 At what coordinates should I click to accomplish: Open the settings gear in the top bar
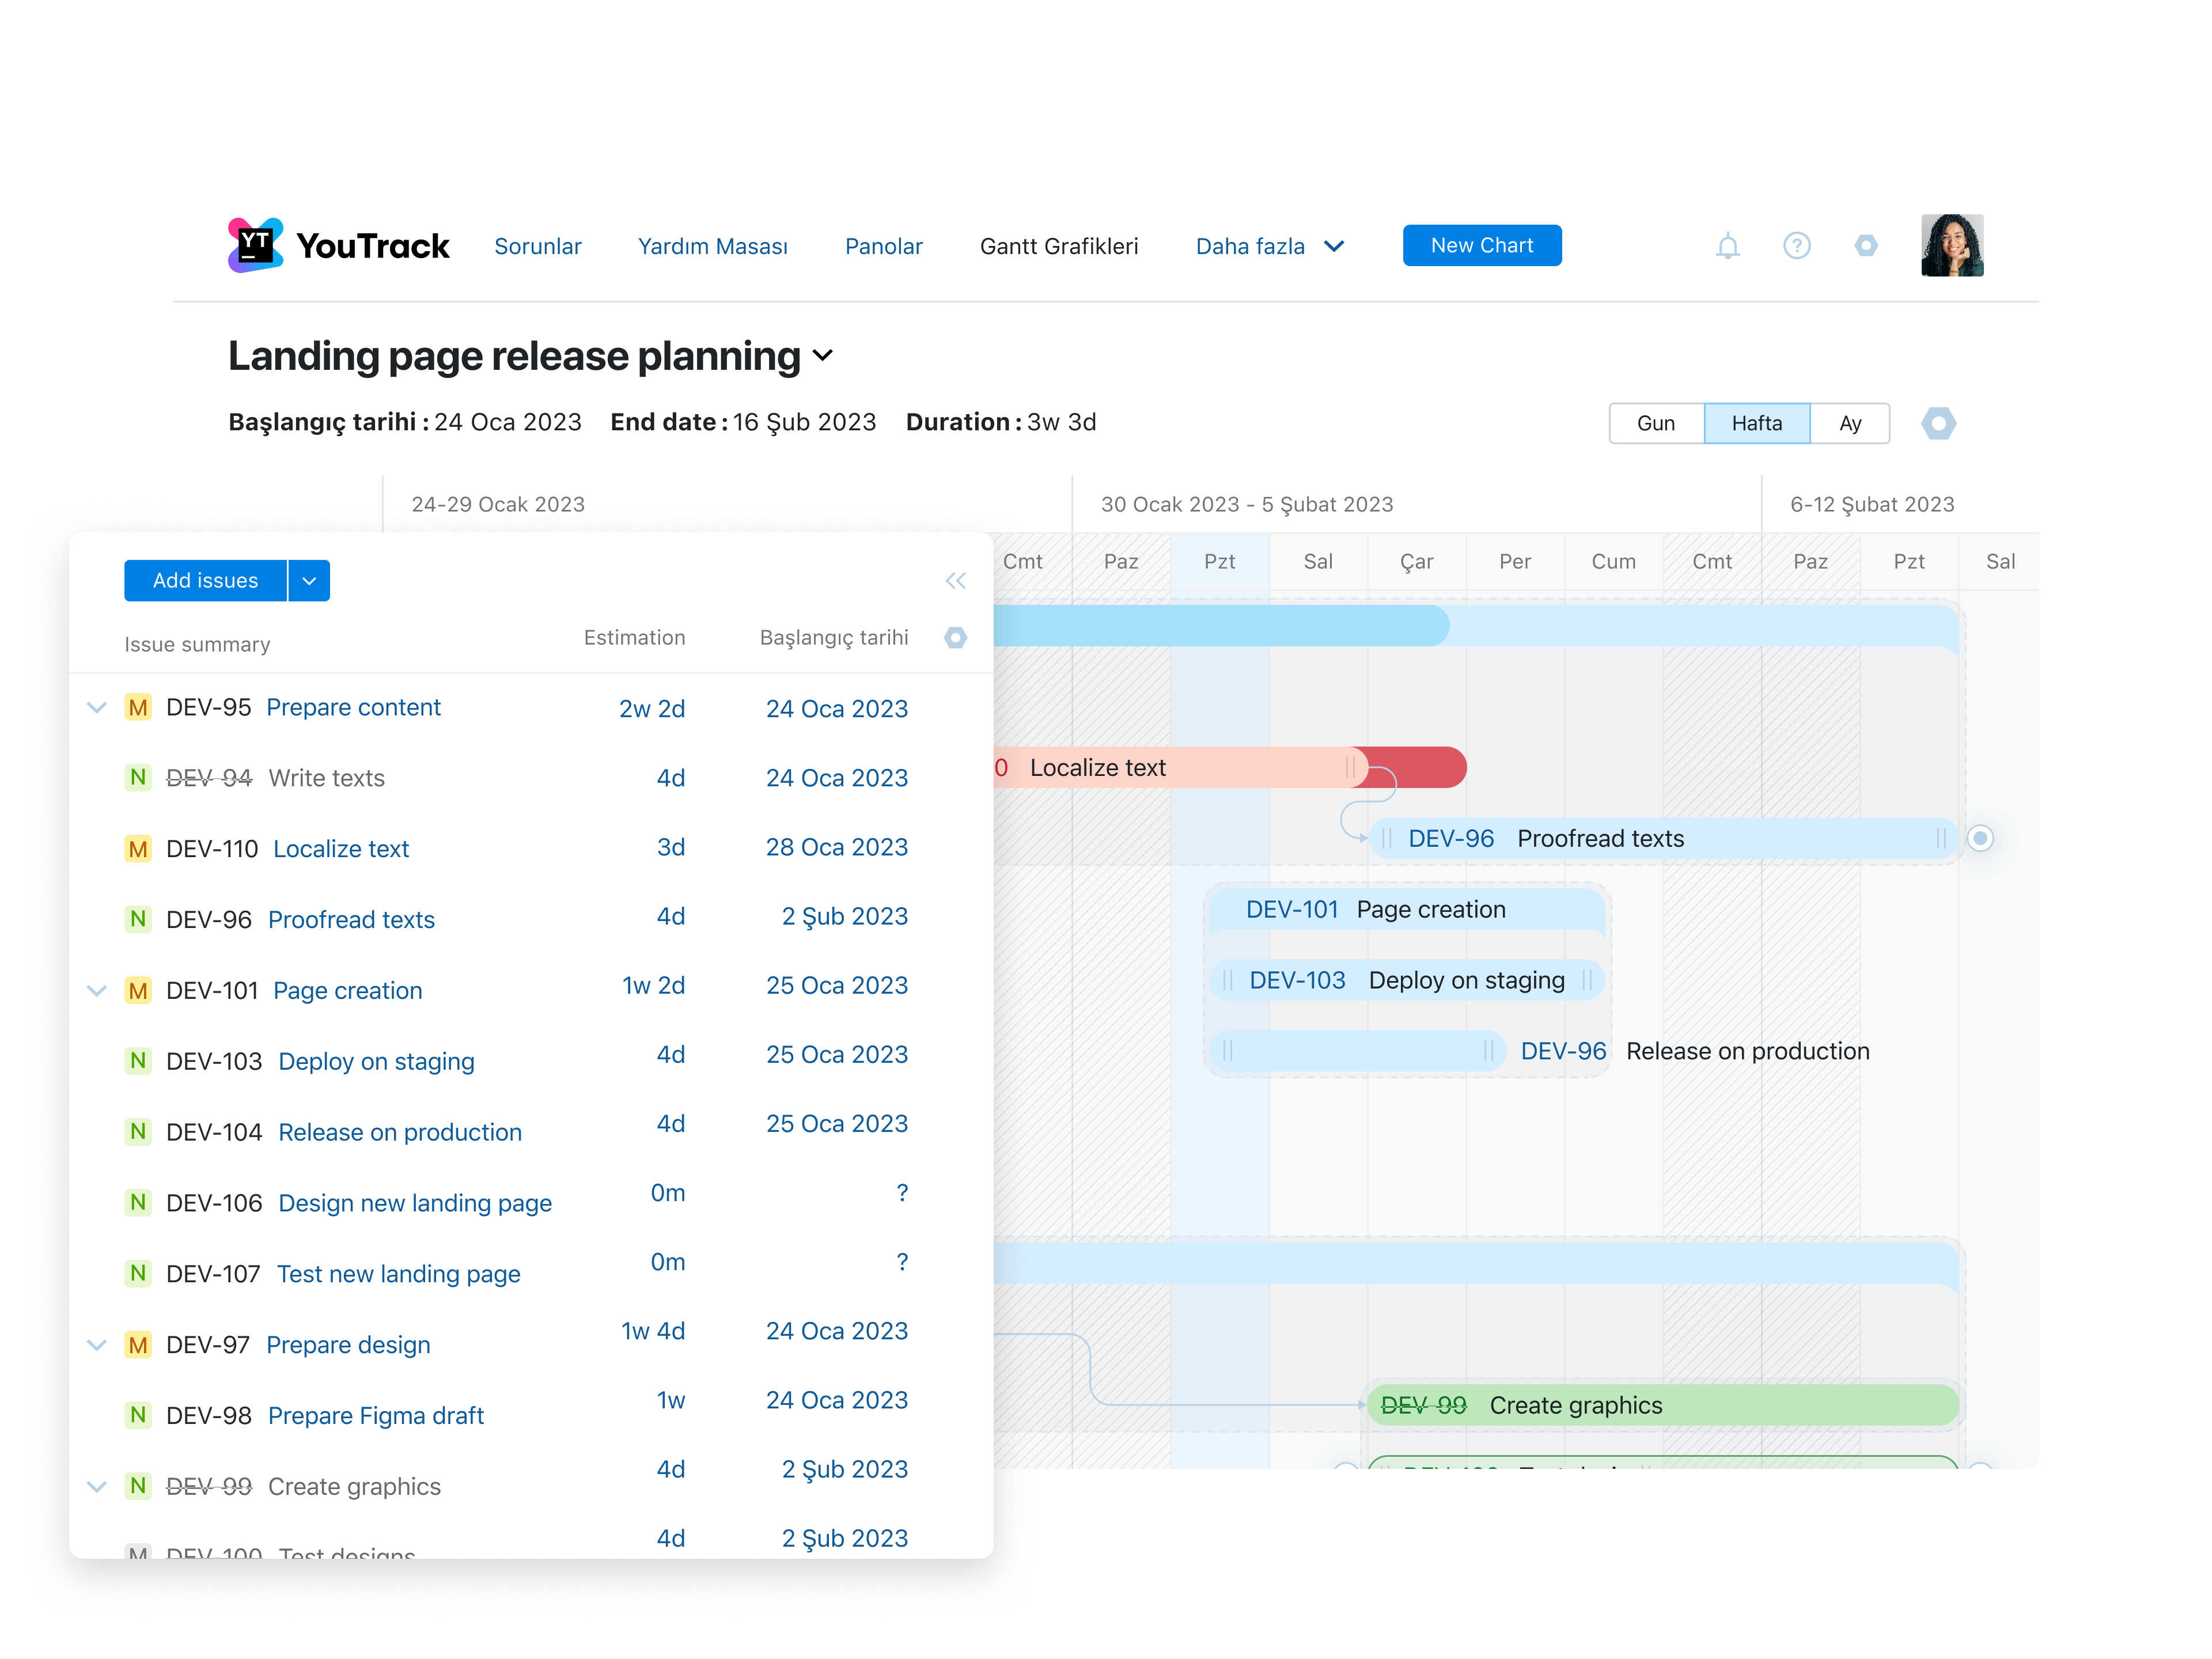pos(1866,245)
